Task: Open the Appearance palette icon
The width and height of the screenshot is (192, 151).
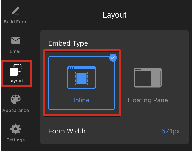Action: (x=16, y=99)
